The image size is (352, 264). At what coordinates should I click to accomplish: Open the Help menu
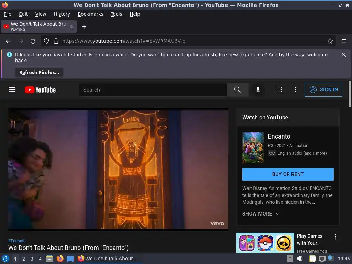point(135,14)
